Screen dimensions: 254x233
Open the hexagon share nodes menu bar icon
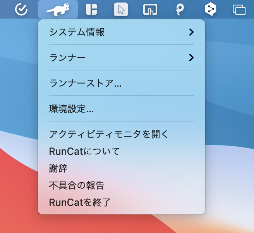pos(210,9)
